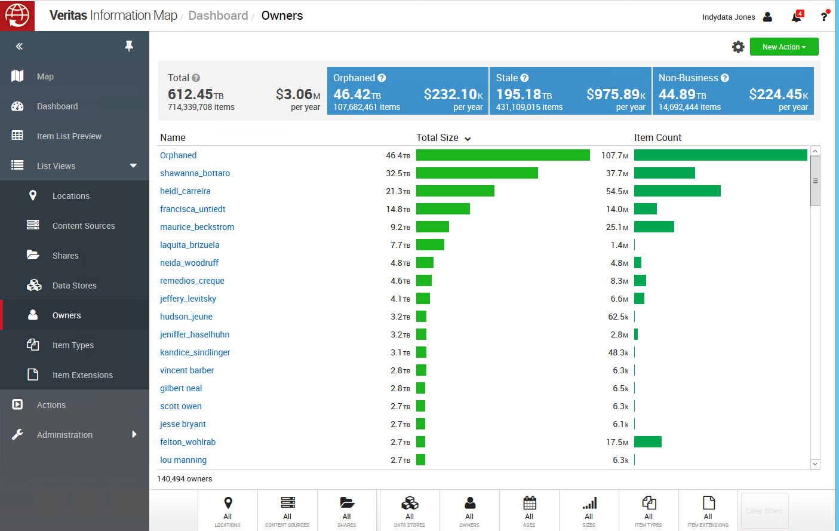This screenshot has height=531, width=839.
Task: Open Shares list view
Action: point(75,256)
